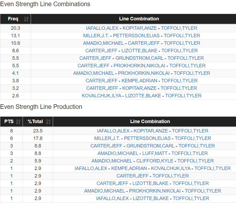Screen dimensions: 236x203
Task: Click LUFF,MATT in the production table
Action: pos(155,153)
